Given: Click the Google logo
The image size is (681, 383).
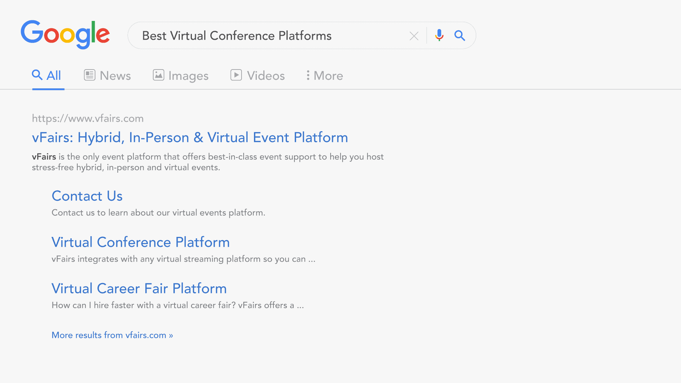Looking at the screenshot, I should 65,35.
